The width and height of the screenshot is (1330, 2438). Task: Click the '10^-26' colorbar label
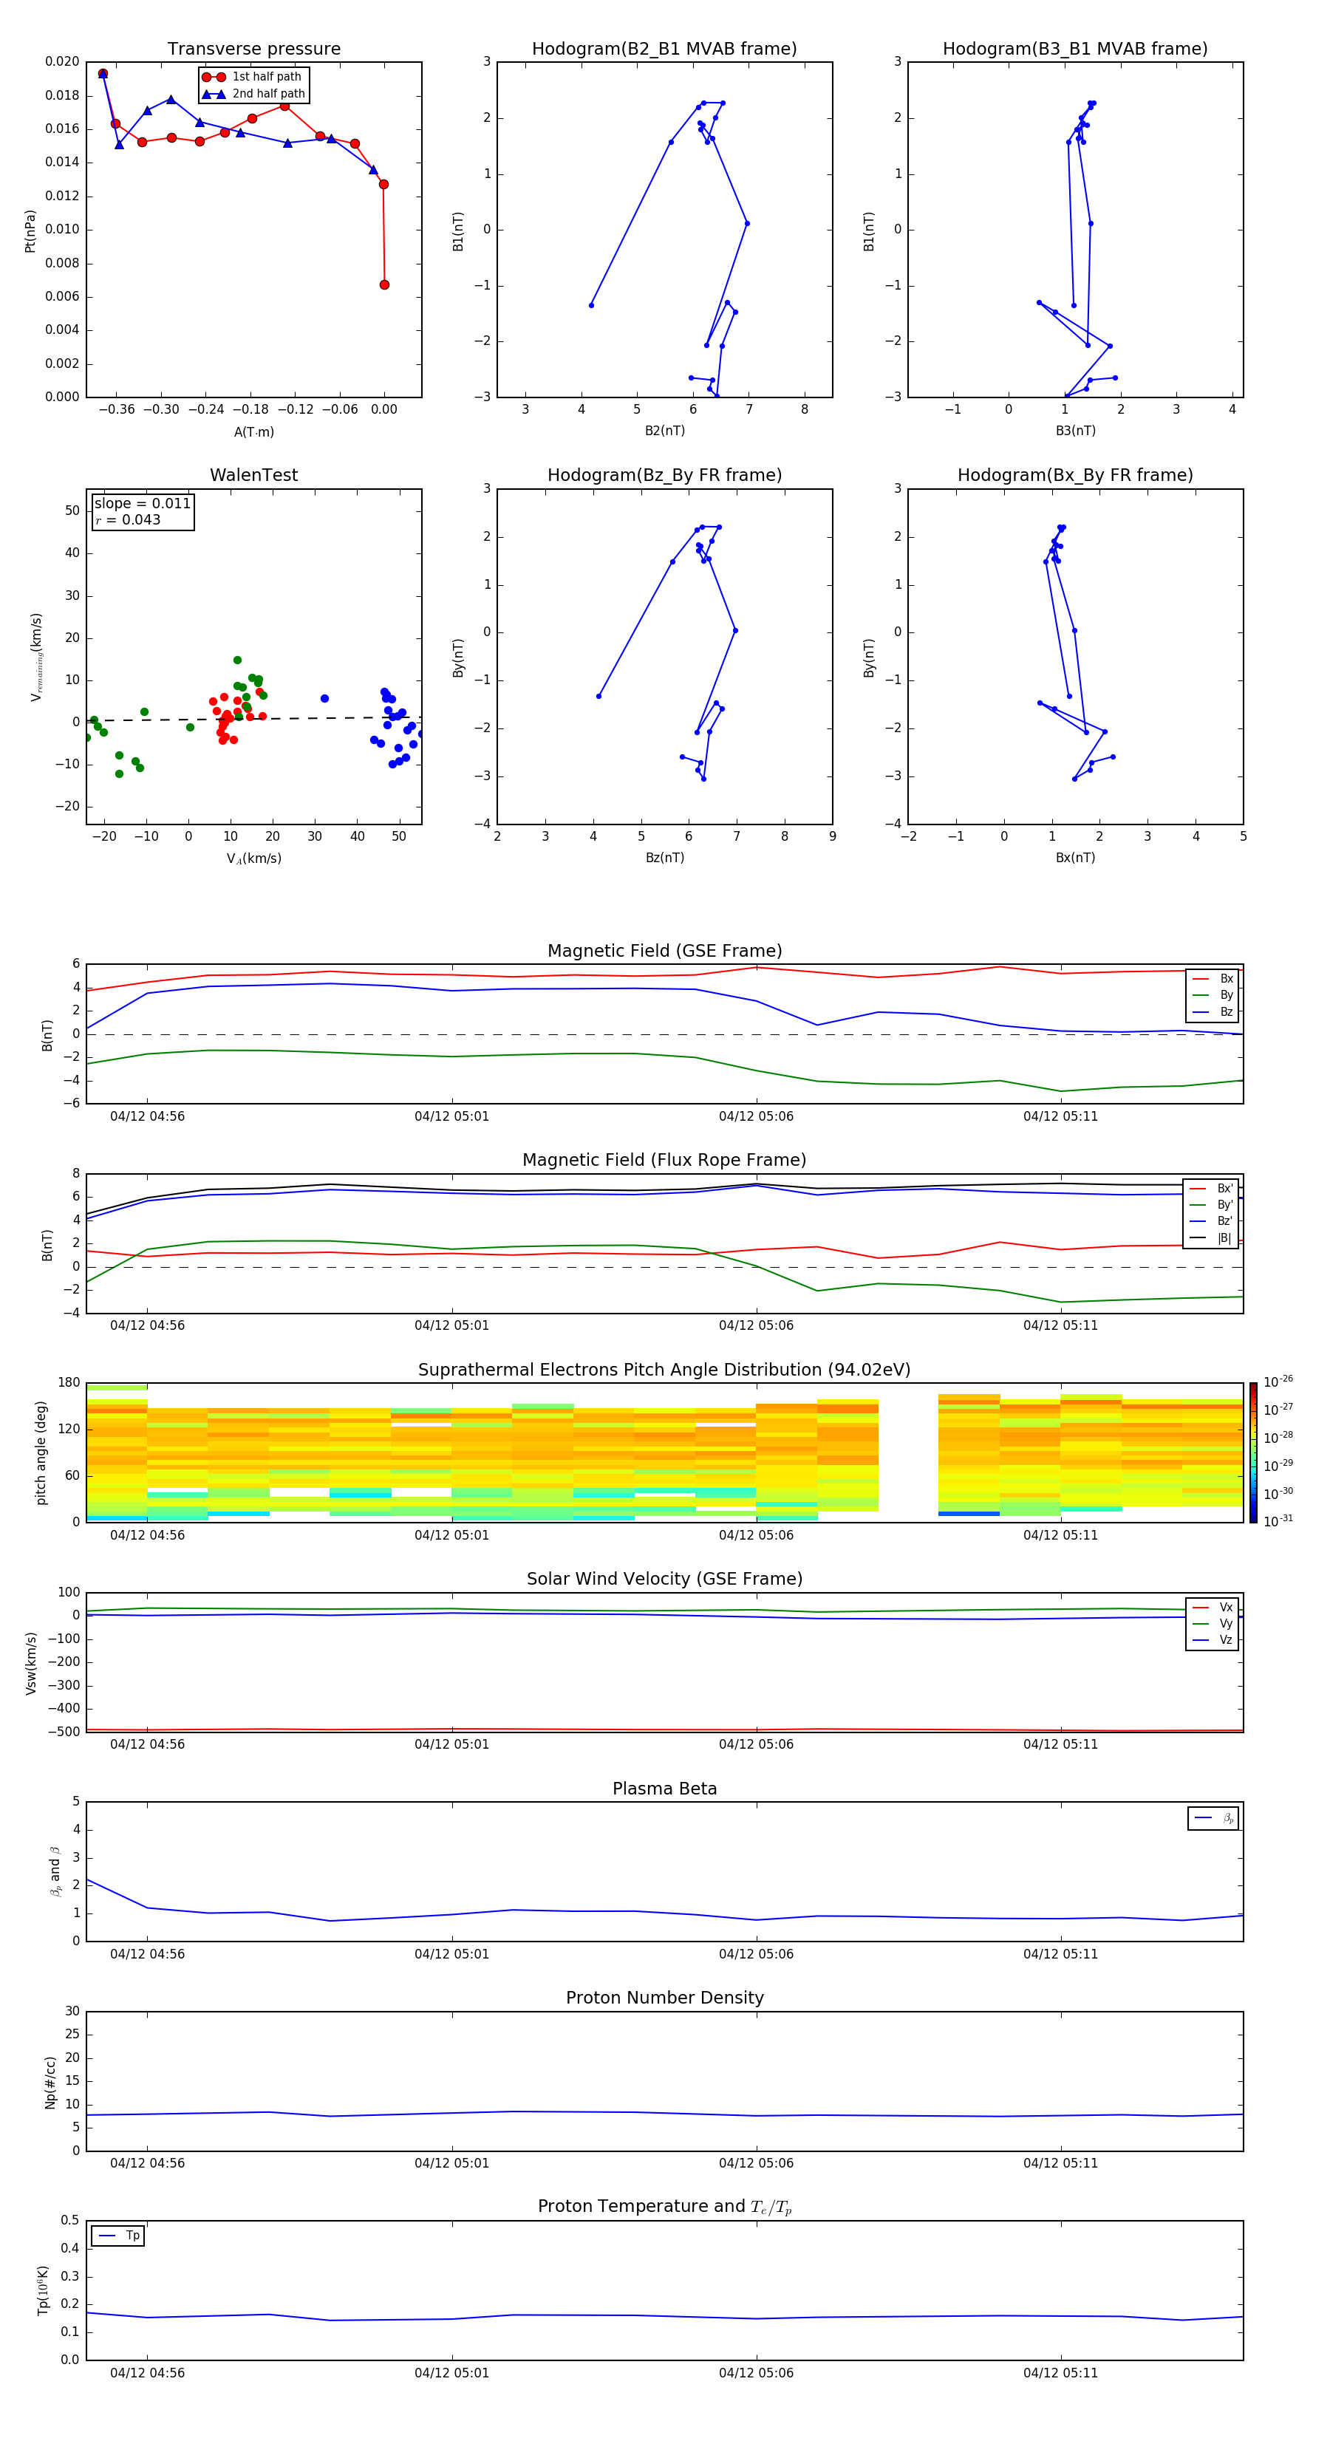pyautogui.click(x=1278, y=1382)
